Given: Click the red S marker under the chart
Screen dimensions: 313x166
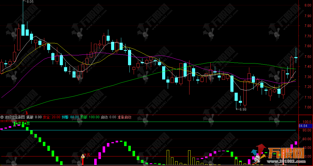Looking at the screenshot, I should tap(26, 113).
